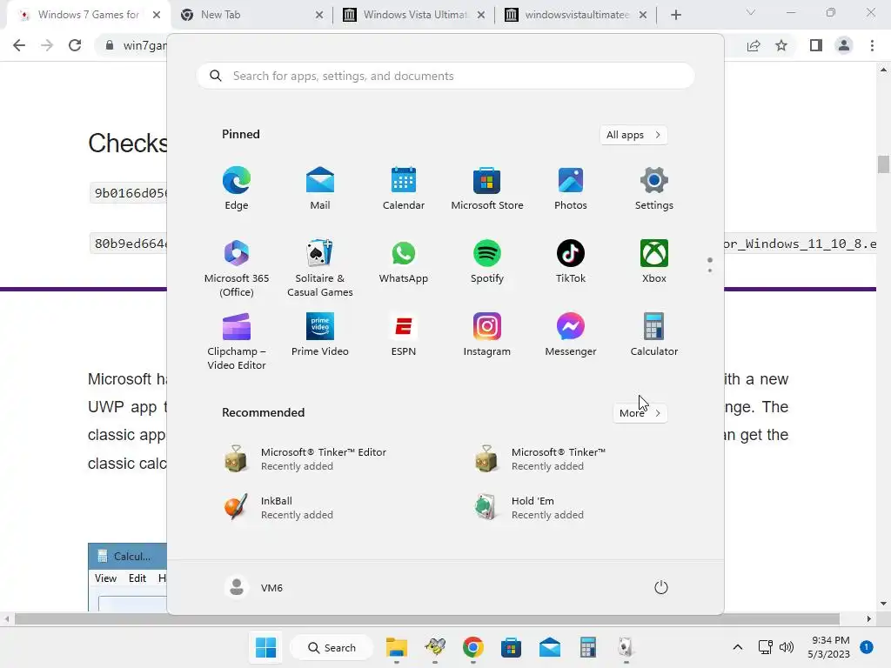Launch Solitaire & Casual Games
This screenshot has width=891, height=668.
click(320, 268)
